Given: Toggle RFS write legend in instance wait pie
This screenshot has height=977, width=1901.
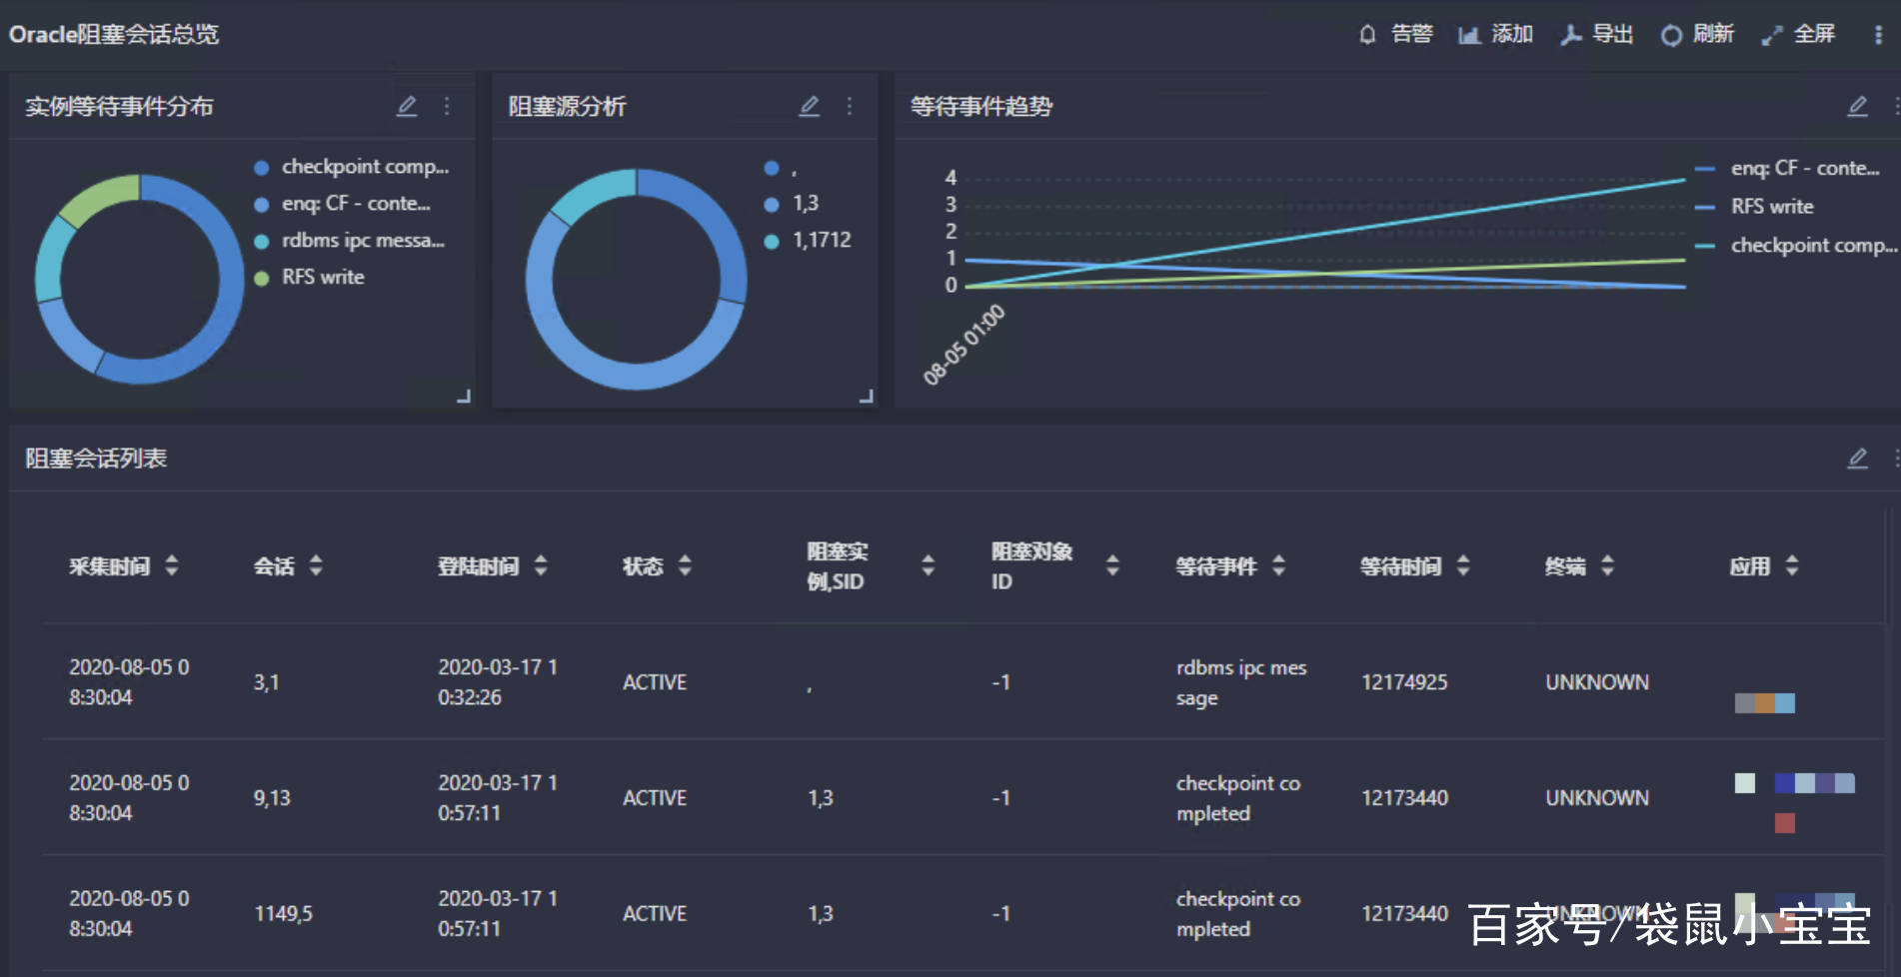Looking at the screenshot, I should pyautogui.click(x=310, y=278).
